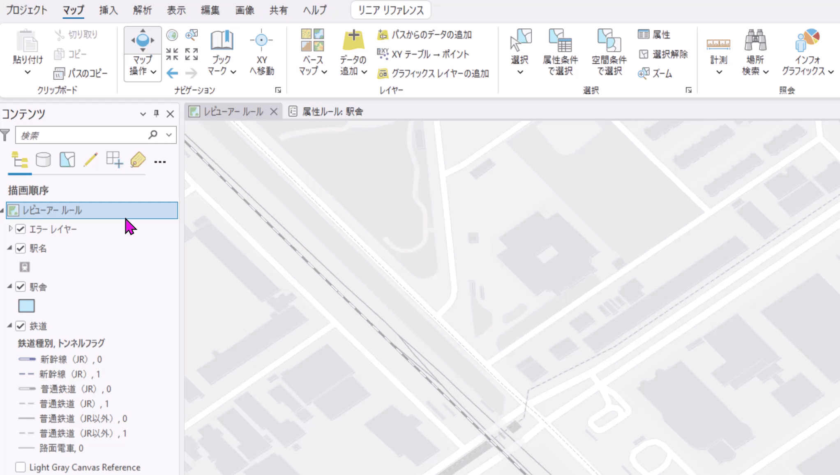This screenshot has width=840, height=475.
Task: Collapse the 駅名 layer legend
Action: point(10,248)
